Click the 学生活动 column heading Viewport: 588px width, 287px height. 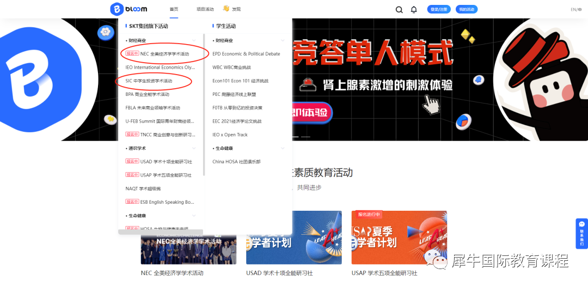226,26
